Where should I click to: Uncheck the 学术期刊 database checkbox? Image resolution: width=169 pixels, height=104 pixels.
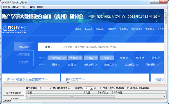50,58
